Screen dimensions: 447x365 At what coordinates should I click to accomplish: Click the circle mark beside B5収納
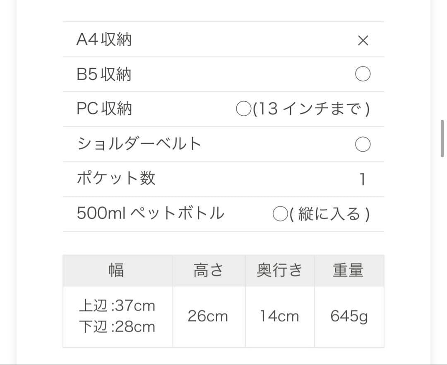pyautogui.click(x=363, y=74)
